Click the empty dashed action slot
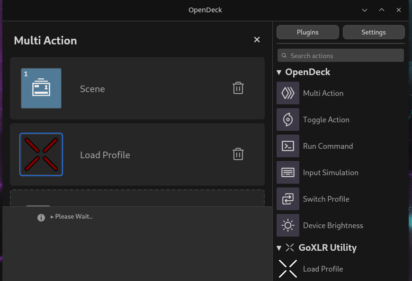Screen dimensions: 412x281 click(x=137, y=198)
